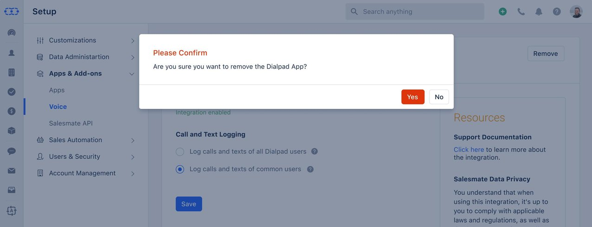The height and width of the screenshot is (227, 592).
Task: Focus the Search anything field
Action: (415, 12)
